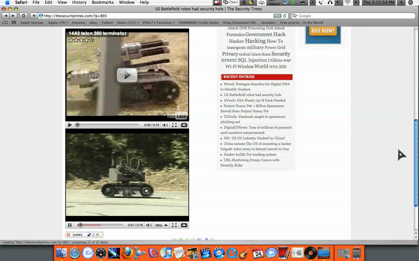Enter fullscreen on the first video
Screen dimensions: 419x261
click(x=174, y=125)
